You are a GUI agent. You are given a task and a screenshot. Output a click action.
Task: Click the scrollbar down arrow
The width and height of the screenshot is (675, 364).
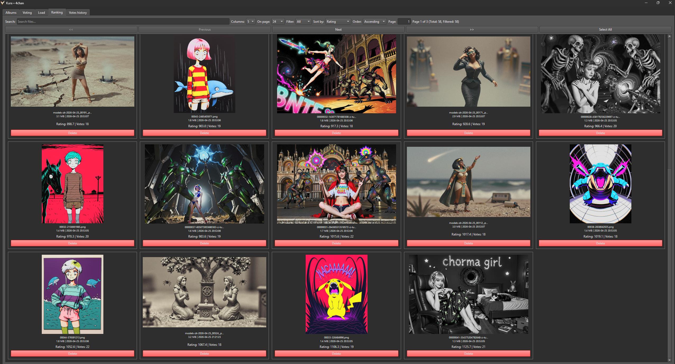click(669, 360)
